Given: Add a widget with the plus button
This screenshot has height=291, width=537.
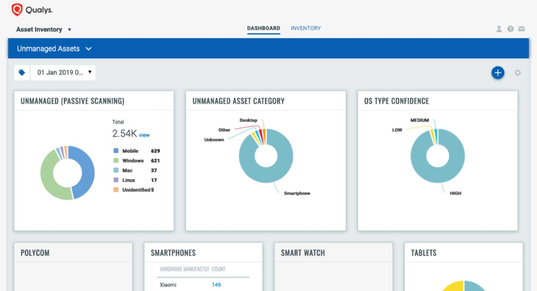Looking at the screenshot, I should click(x=498, y=73).
